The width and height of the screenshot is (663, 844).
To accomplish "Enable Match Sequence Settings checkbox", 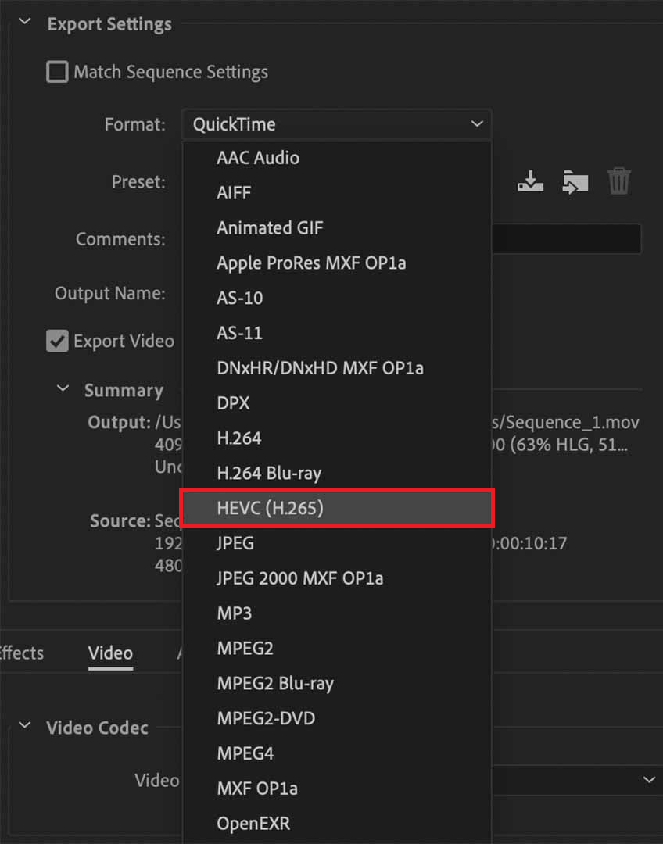I will (x=57, y=72).
